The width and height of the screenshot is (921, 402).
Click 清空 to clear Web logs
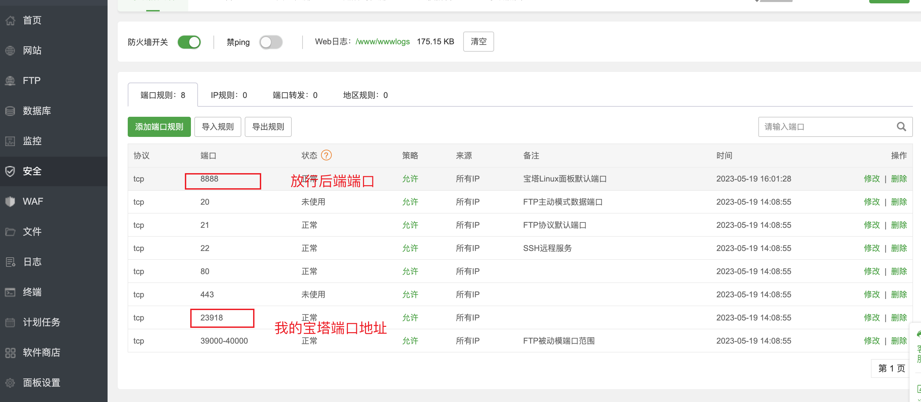click(x=478, y=41)
